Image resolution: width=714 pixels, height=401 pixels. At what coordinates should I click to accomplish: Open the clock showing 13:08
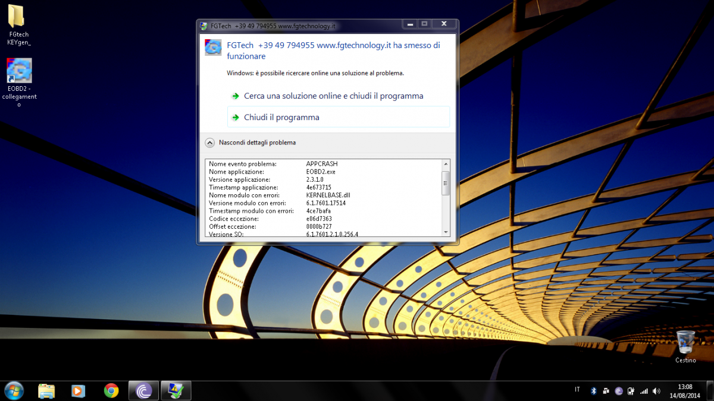pyautogui.click(x=685, y=391)
